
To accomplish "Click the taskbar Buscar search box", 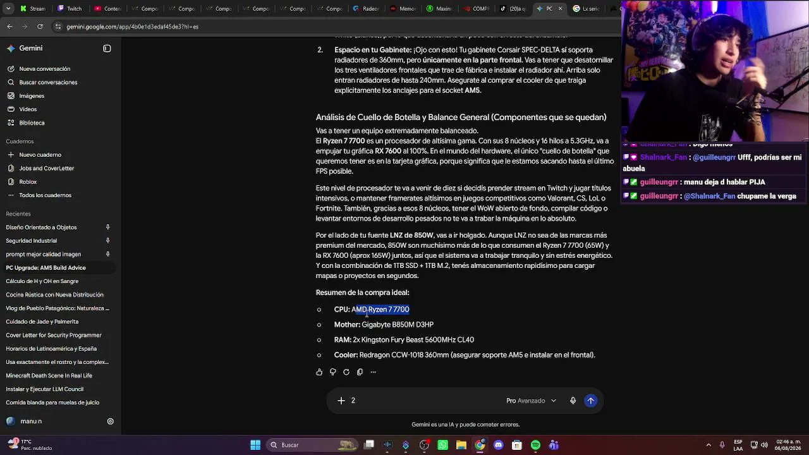I will point(312,445).
